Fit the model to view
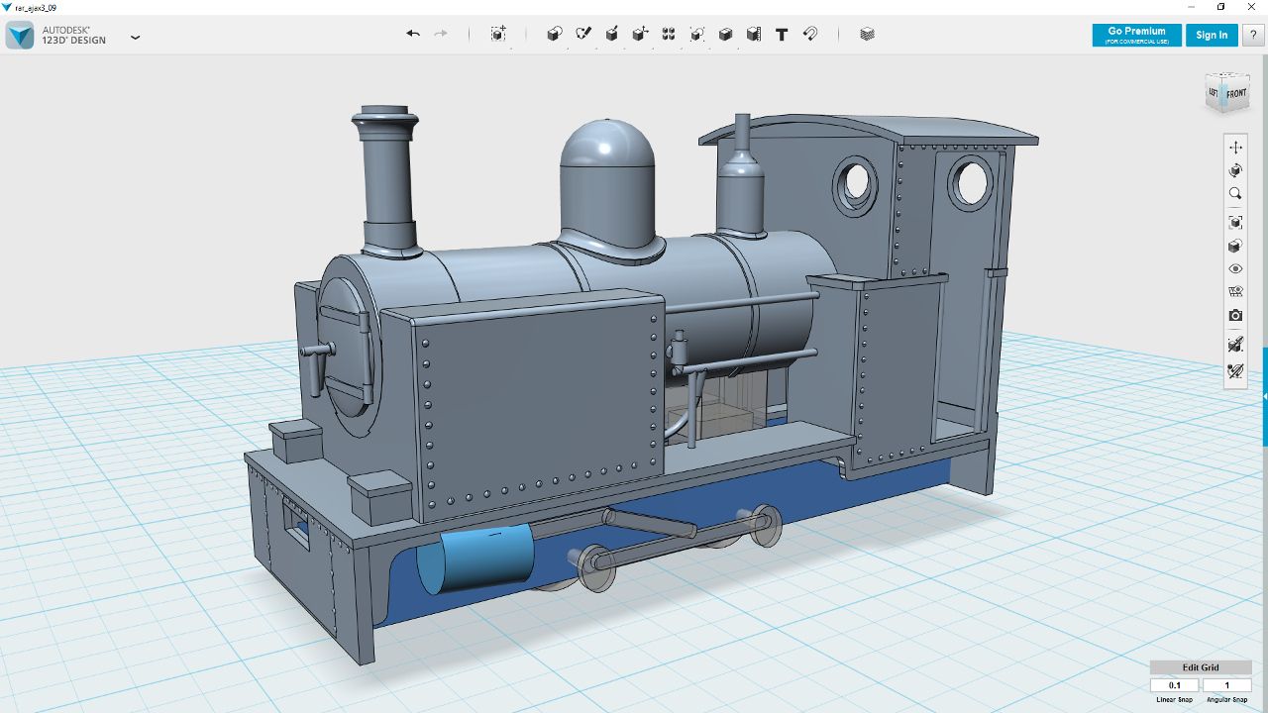Image resolution: width=1268 pixels, height=713 pixels. tap(1235, 222)
